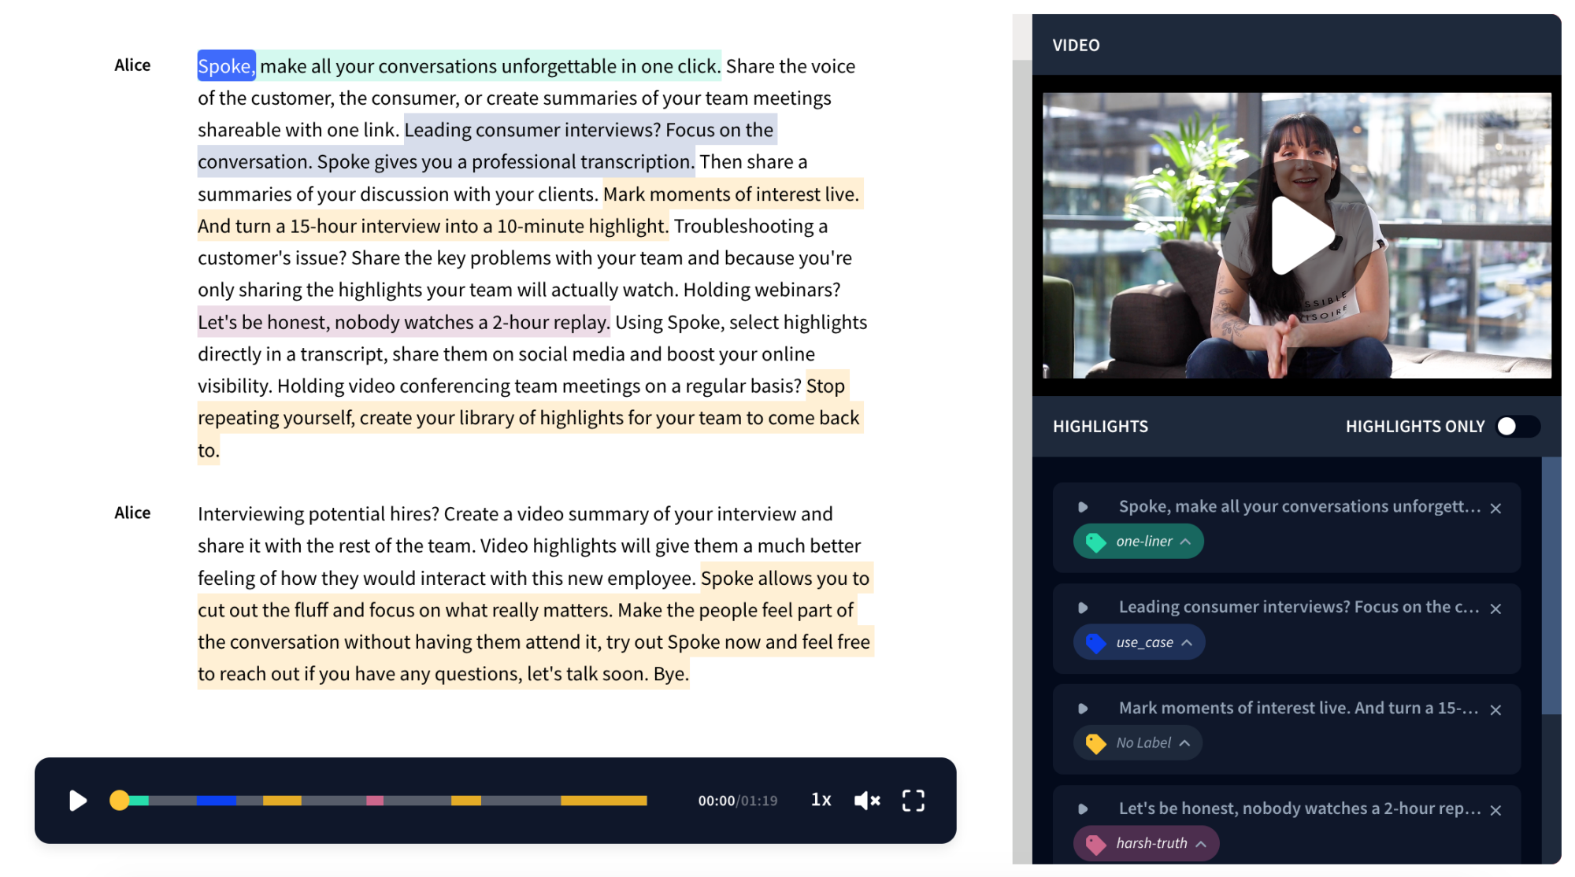Jump to the long final yellow timeline segment
Viewport: 1575px width, 877px height.
click(x=603, y=801)
